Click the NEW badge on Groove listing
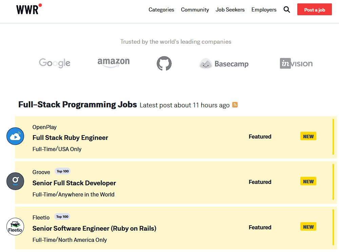 pyautogui.click(x=308, y=182)
